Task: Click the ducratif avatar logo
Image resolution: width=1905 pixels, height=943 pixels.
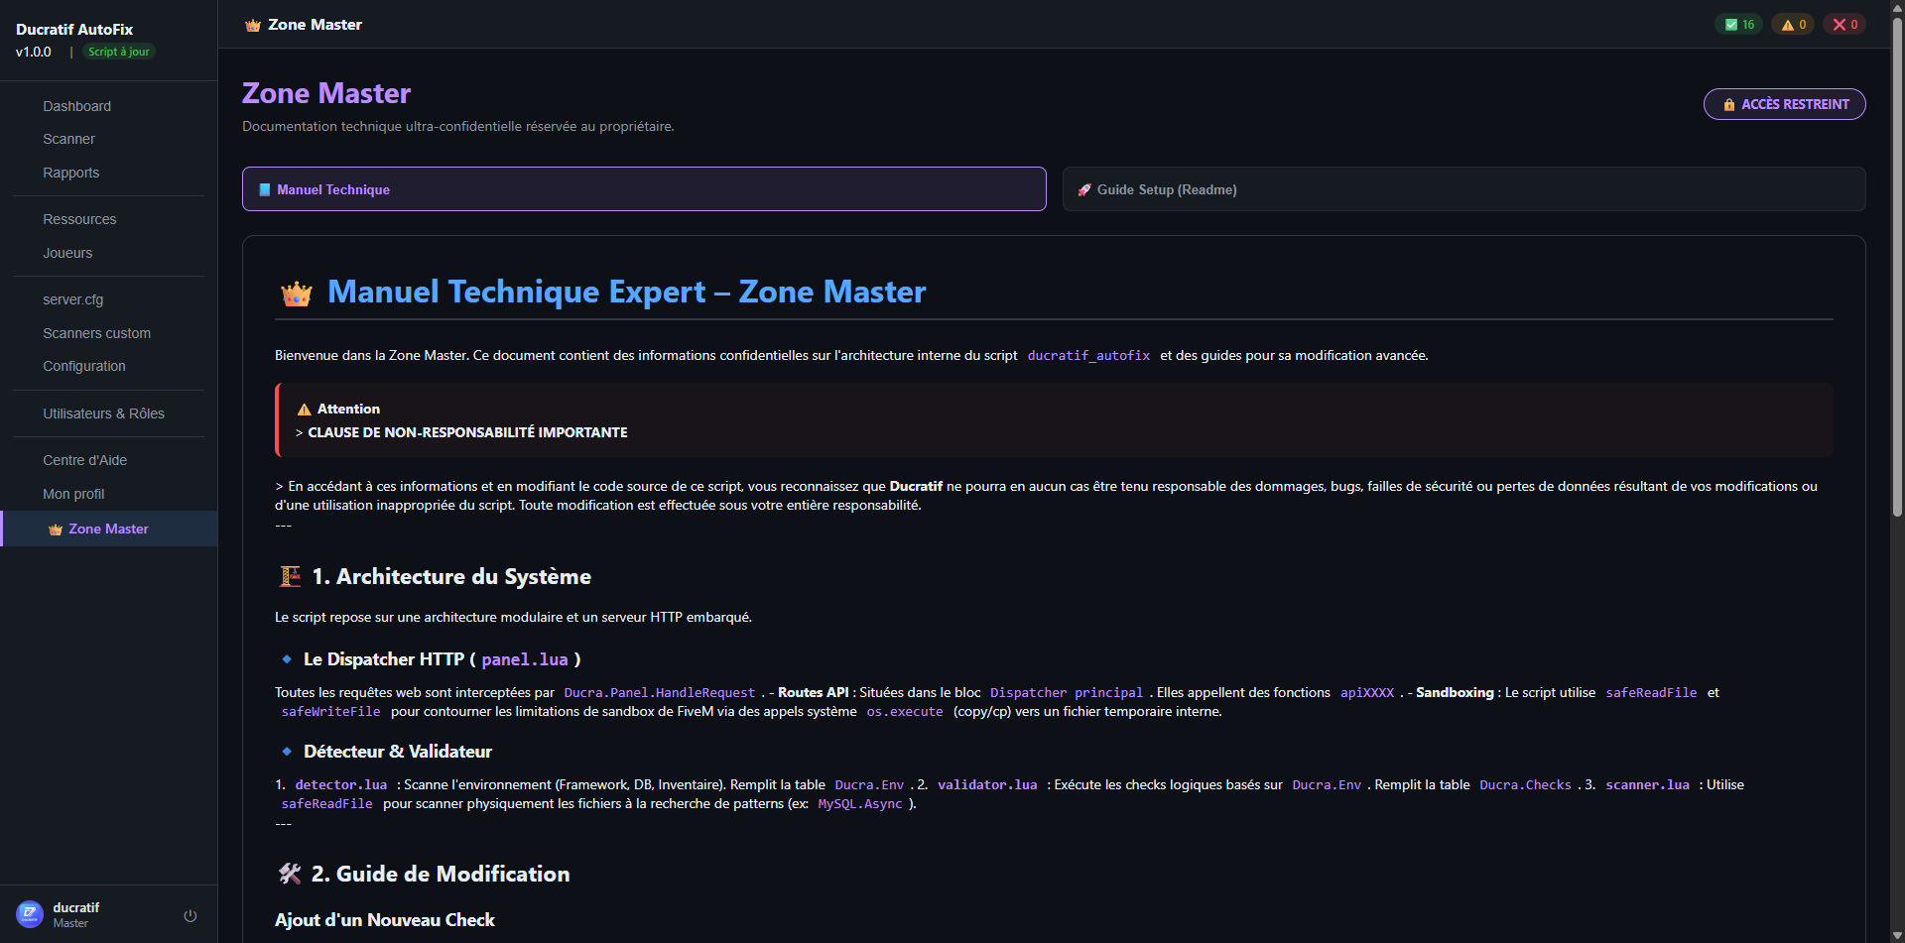Action: pyautogui.click(x=27, y=915)
